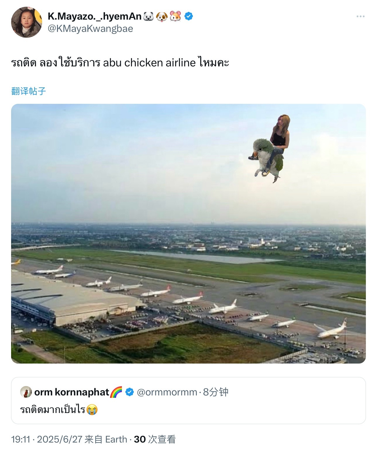Click verified badge next to orm kornnaphat
Screen dimensions: 377x451
[x=129, y=392]
